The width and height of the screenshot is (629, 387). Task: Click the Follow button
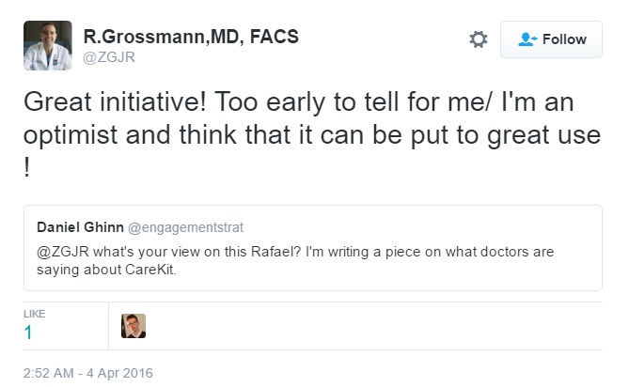(x=551, y=39)
